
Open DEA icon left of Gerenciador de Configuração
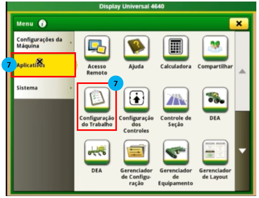(x=97, y=152)
